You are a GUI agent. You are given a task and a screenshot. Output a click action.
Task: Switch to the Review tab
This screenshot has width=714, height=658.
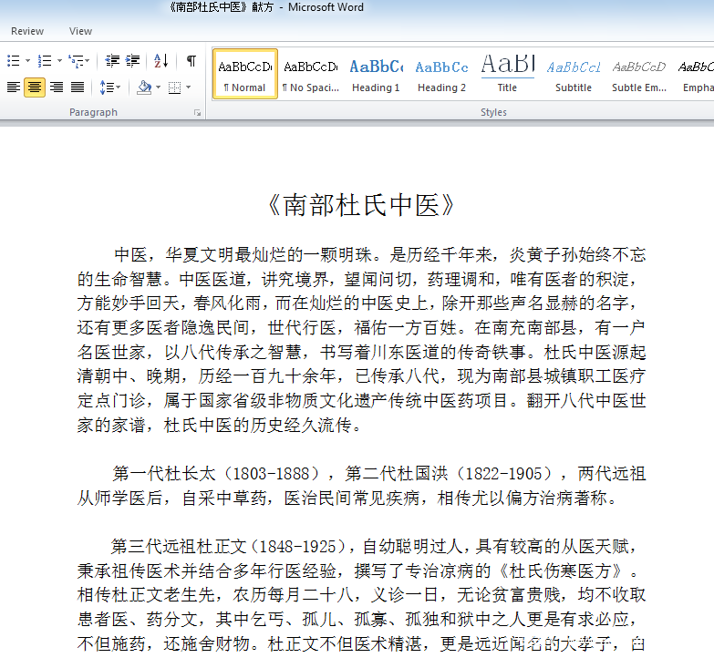[x=27, y=31]
